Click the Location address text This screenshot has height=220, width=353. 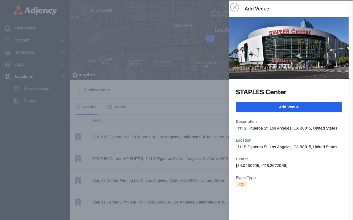tap(286, 147)
